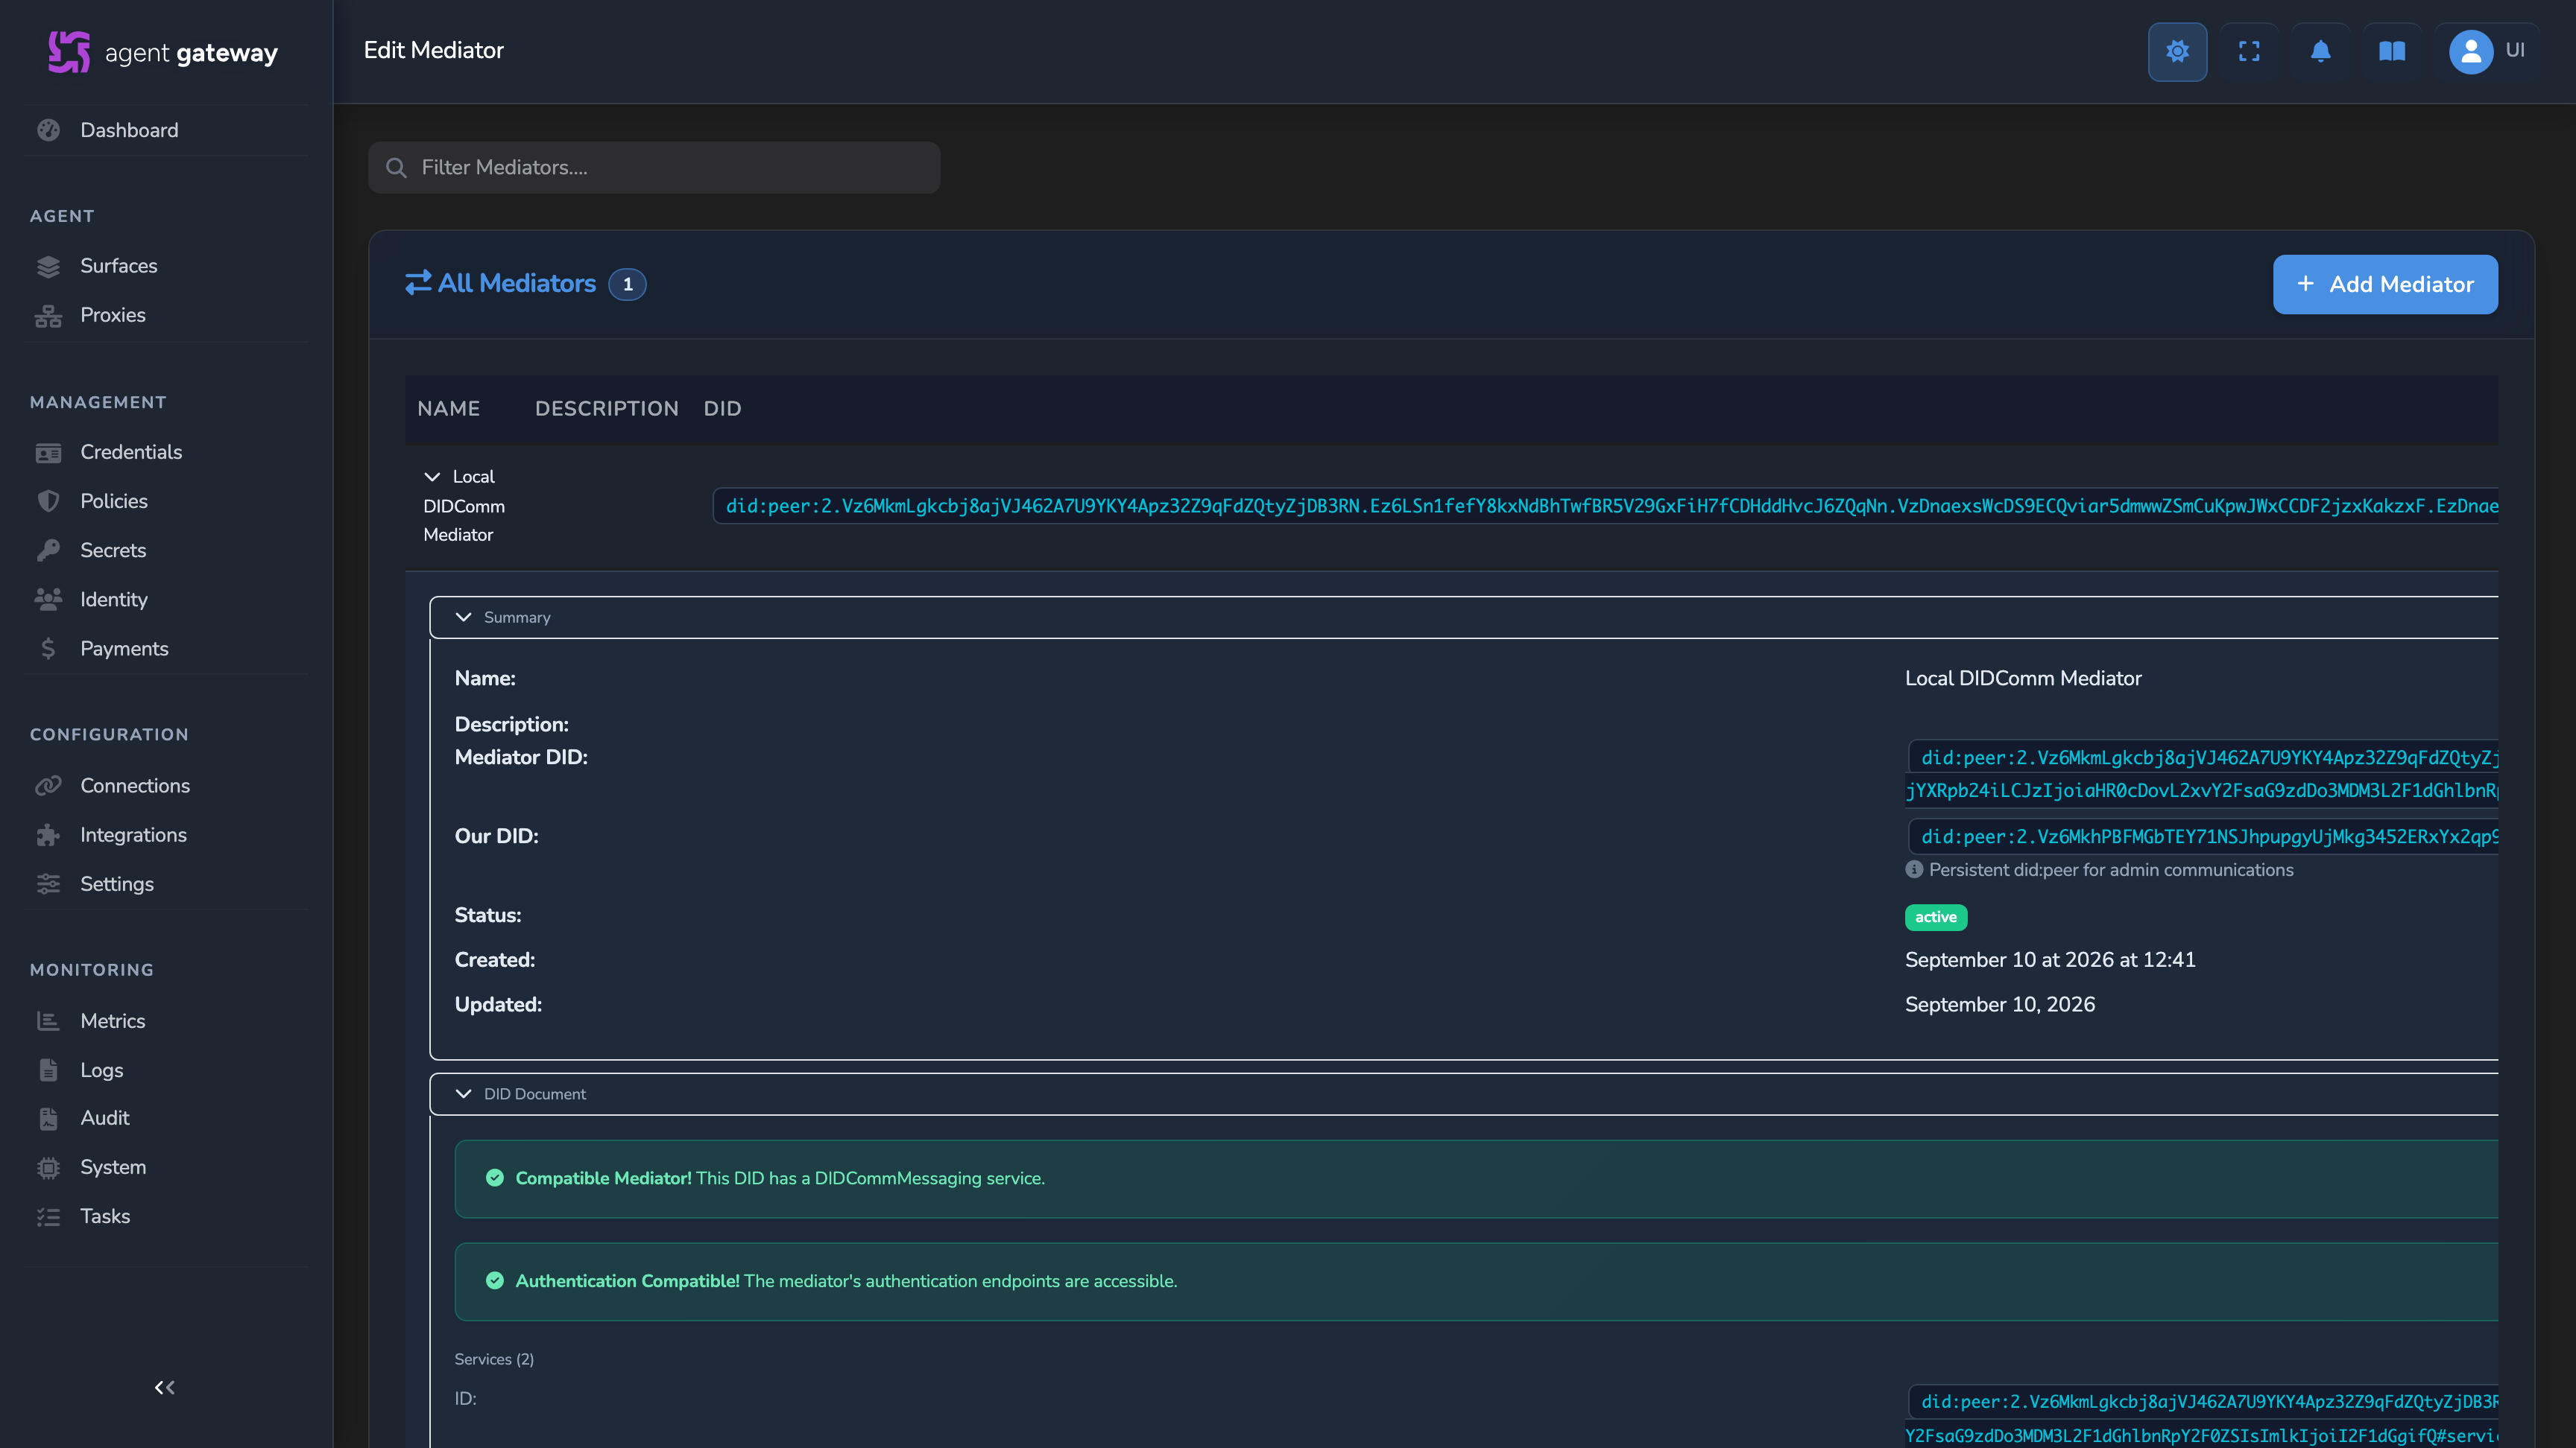2576x1448 pixels.
Task: Click the Services (2) label
Action: pyautogui.click(x=494, y=1359)
